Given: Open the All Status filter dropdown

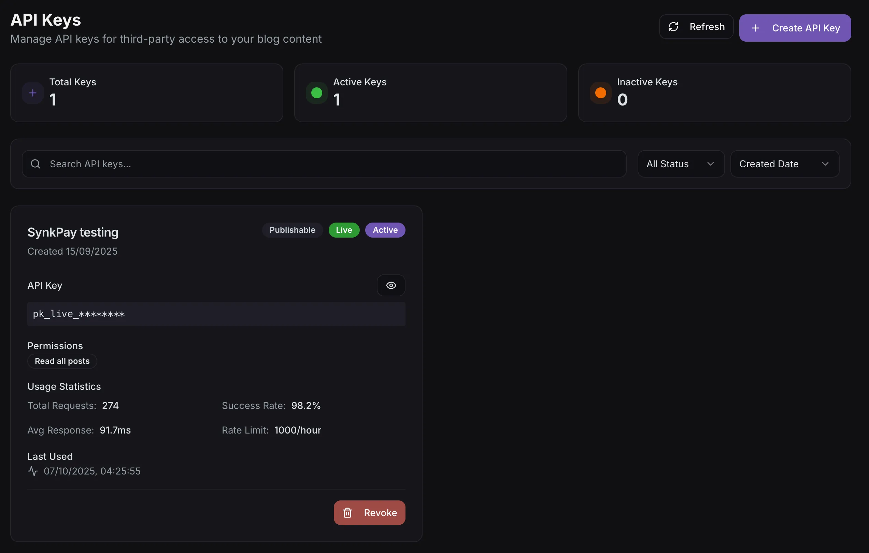Looking at the screenshot, I should click(x=681, y=164).
